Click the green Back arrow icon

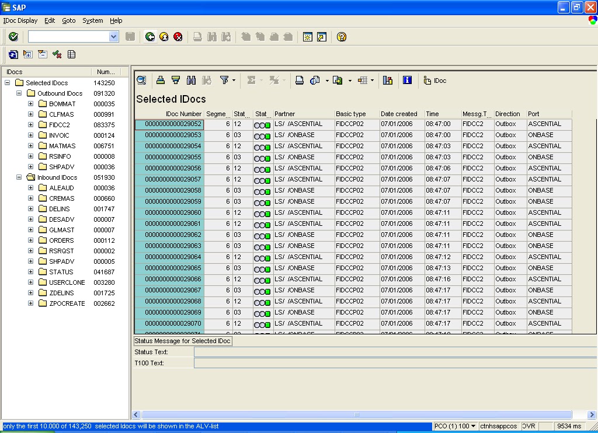pos(150,37)
